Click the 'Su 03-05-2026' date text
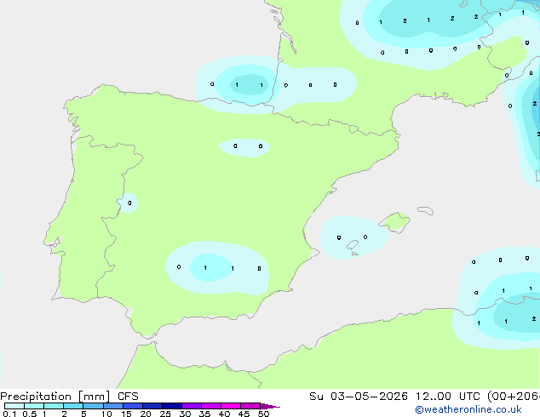The width and height of the screenshot is (540, 417). click(359, 397)
